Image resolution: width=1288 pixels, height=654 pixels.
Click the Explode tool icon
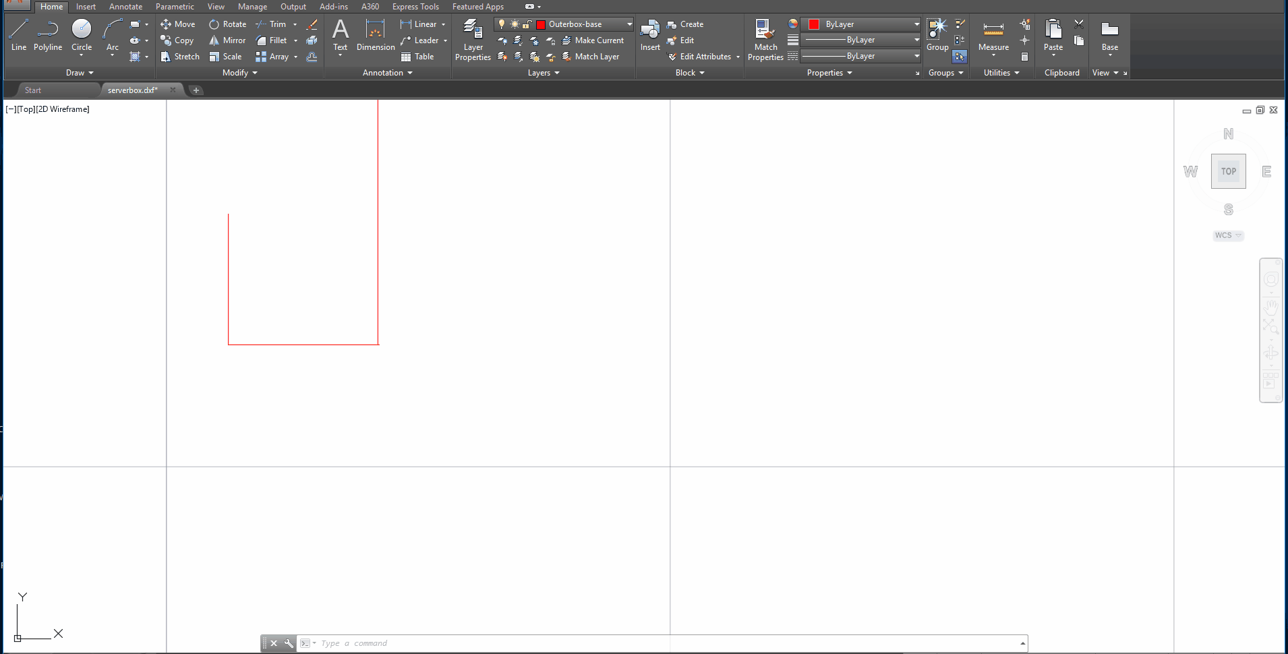(312, 40)
